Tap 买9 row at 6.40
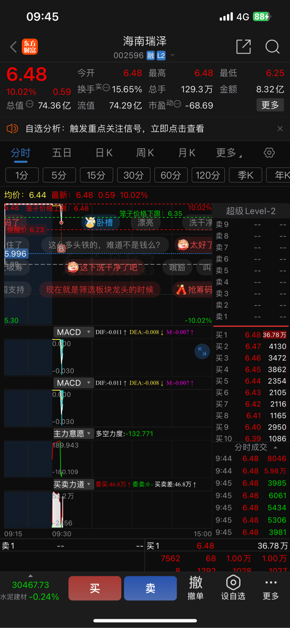290x628 pixels. point(251,427)
